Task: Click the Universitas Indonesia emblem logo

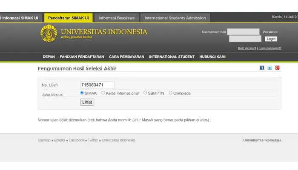Action: coord(49,33)
